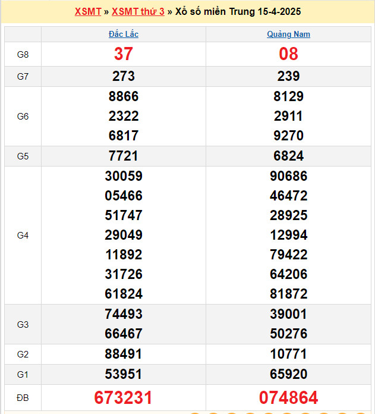The height and width of the screenshot is (414, 375).
Task: Click the G3 result 50276
Action: tap(288, 334)
